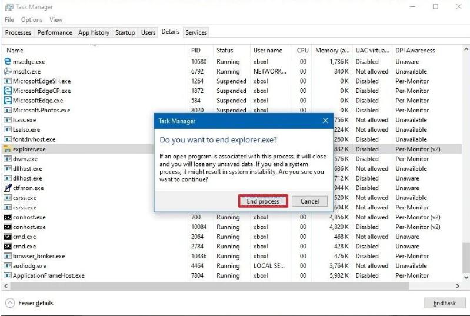470x316 pixels.
Task: Click LOCAL SE... user name cell
Action: pyautogui.click(x=269, y=265)
